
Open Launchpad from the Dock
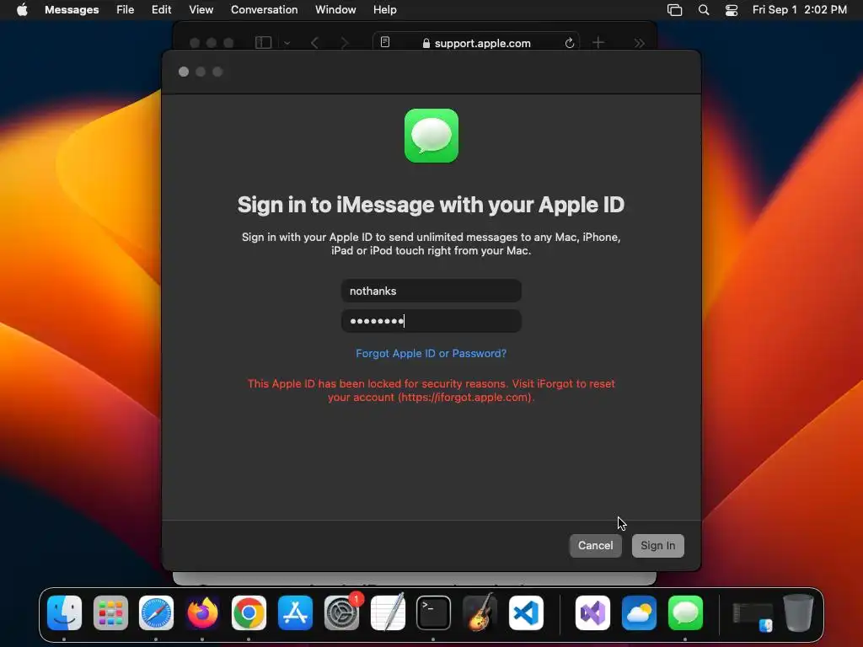pos(110,612)
